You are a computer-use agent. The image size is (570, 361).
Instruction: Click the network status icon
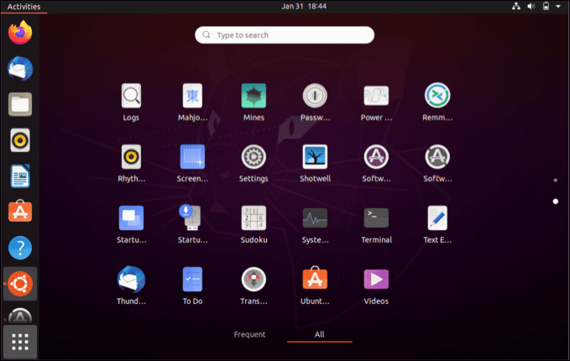pos(516,6)
